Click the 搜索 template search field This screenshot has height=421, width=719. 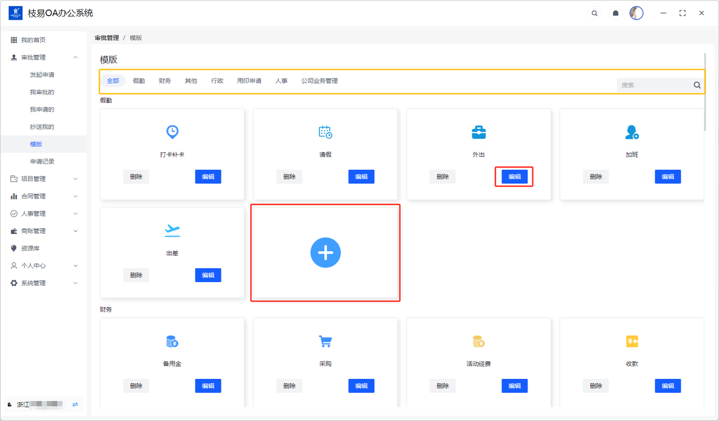654,85
